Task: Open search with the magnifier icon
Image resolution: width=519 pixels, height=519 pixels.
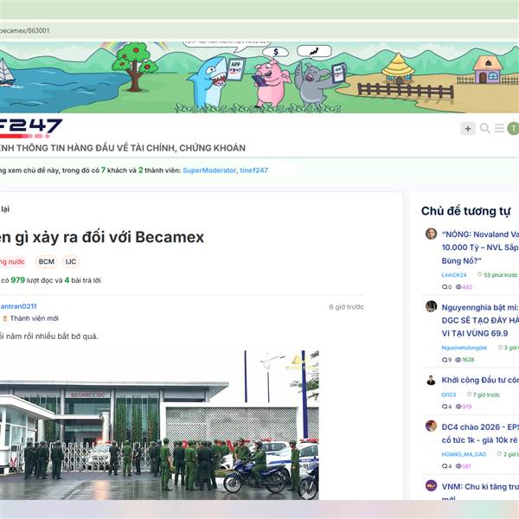Action: (485, 128)
